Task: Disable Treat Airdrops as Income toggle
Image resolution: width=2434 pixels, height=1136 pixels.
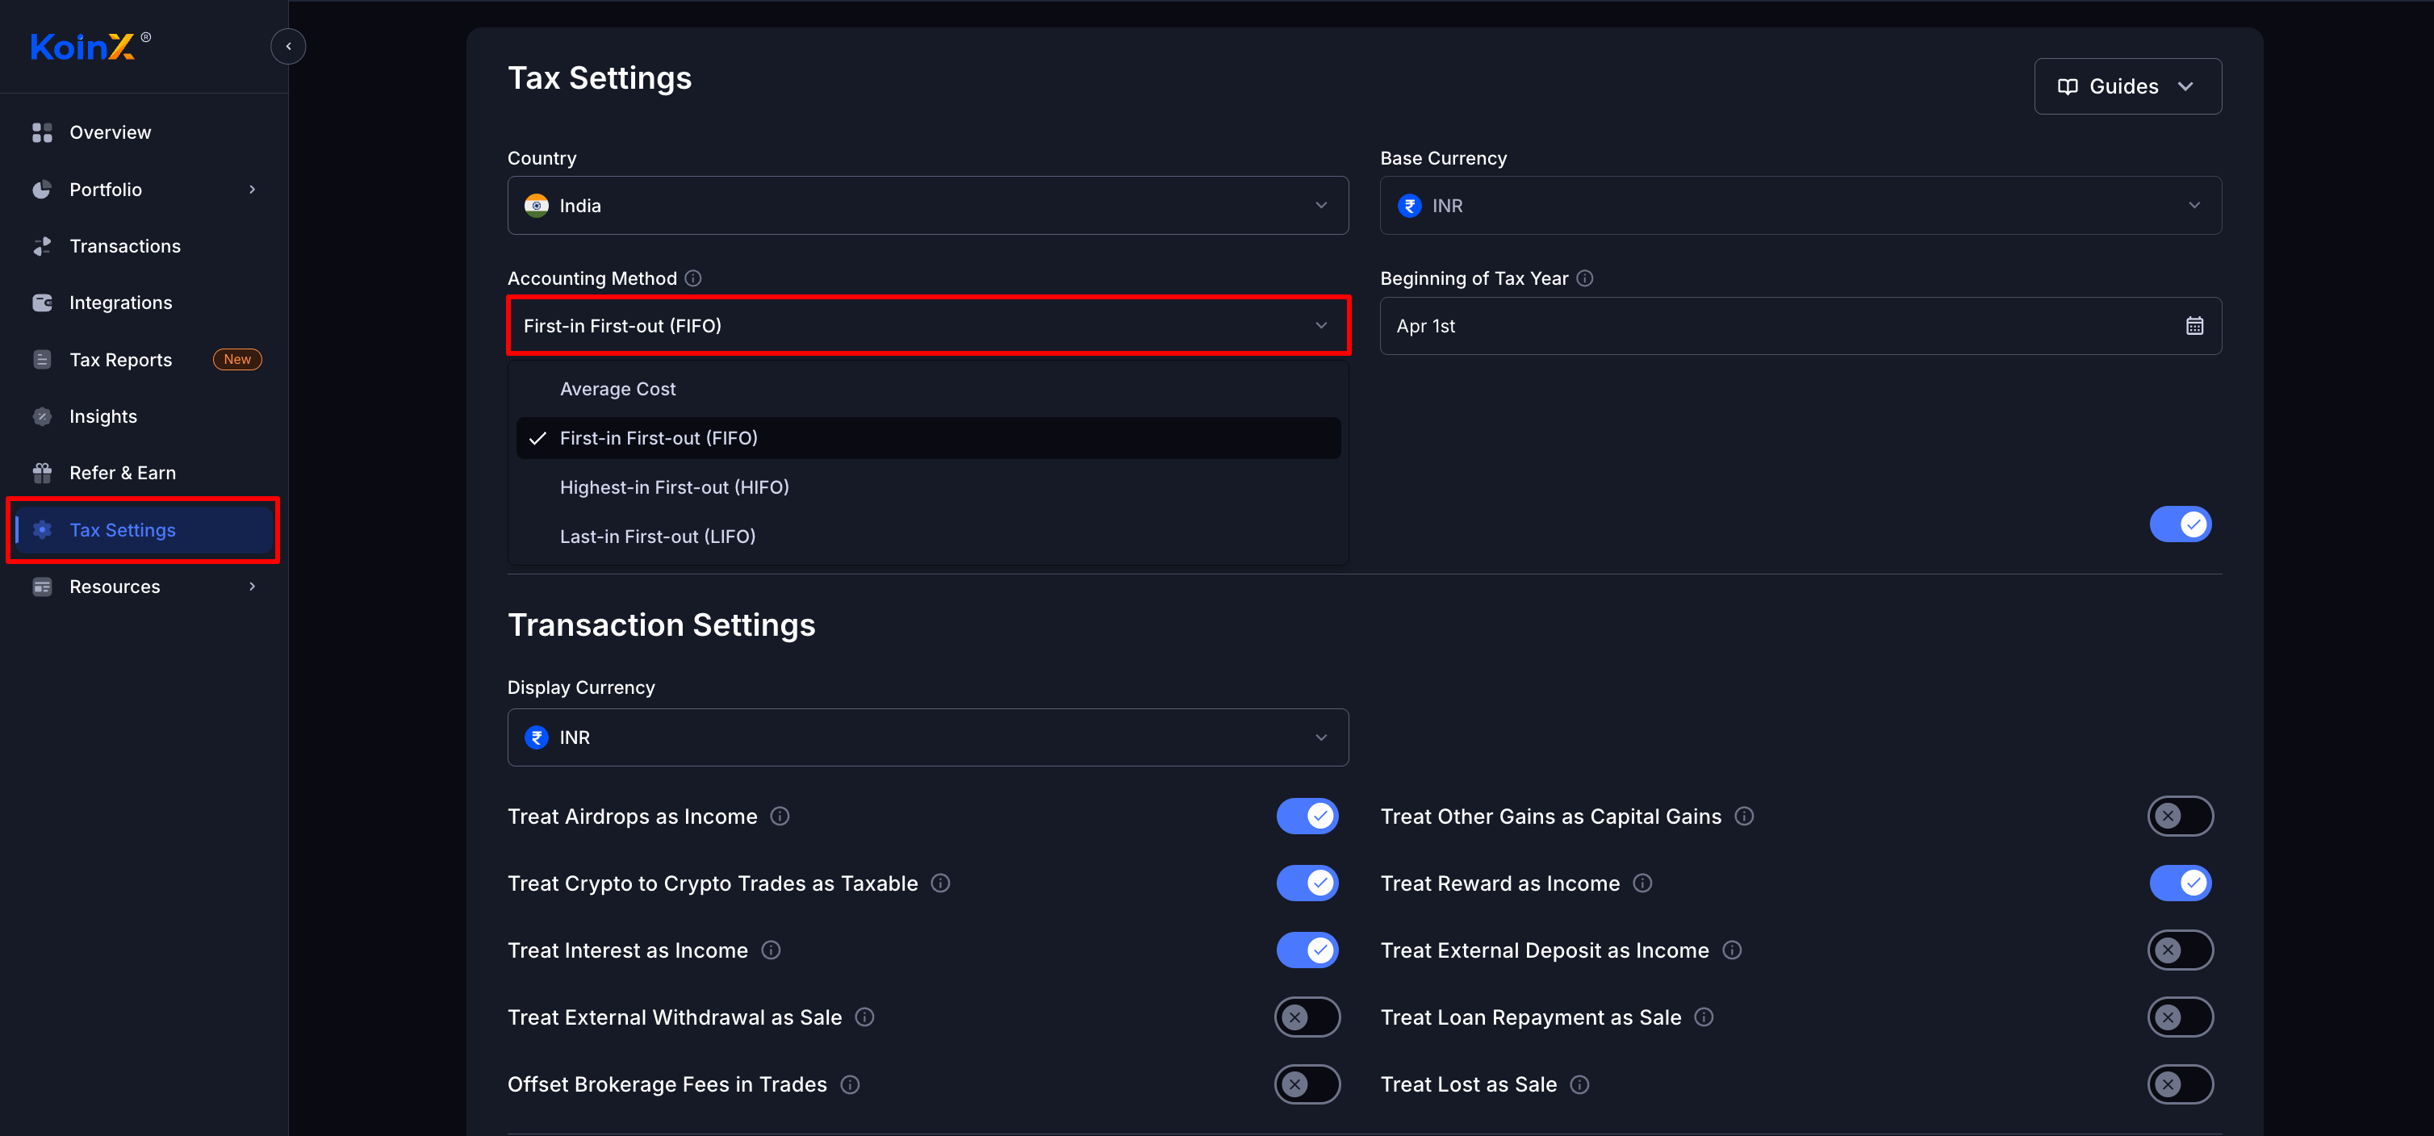Action: click(1307, 816)
